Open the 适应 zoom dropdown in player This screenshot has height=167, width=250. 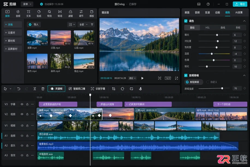(132, 78)
